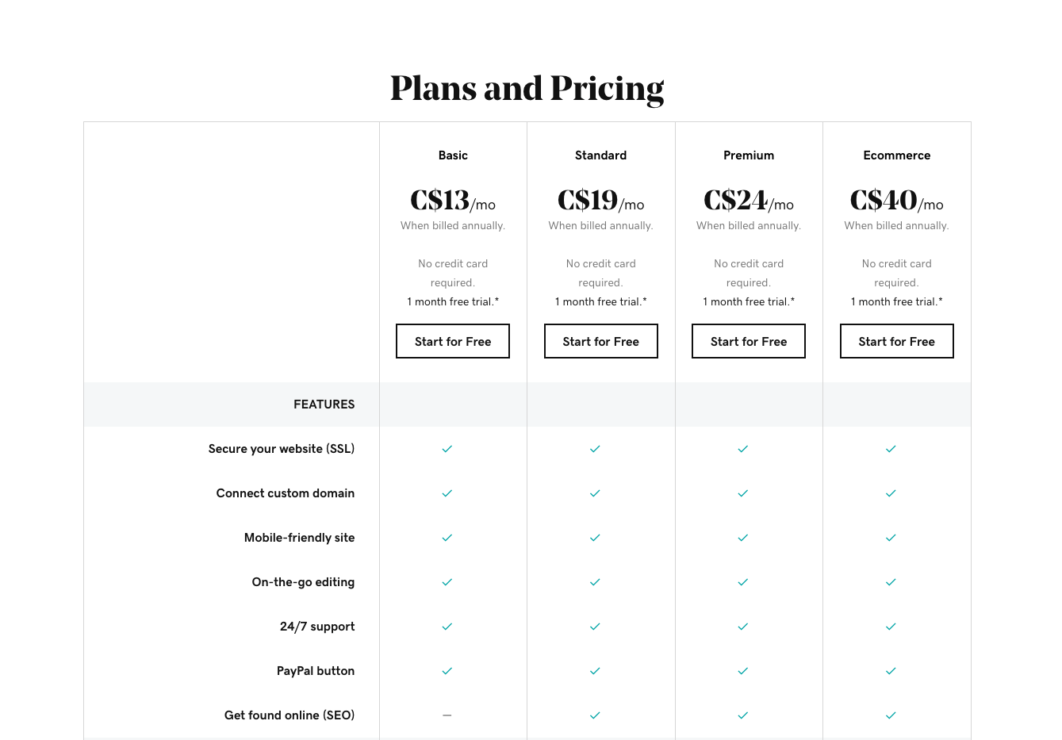Click the 24/7 support checkmark under Premium
Image resolution: width=1062 pixels, height=740 pixels.
pos(743,627)
